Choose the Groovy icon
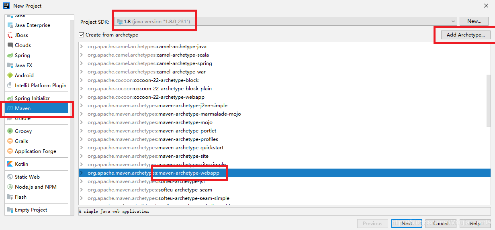 (10, 131)
